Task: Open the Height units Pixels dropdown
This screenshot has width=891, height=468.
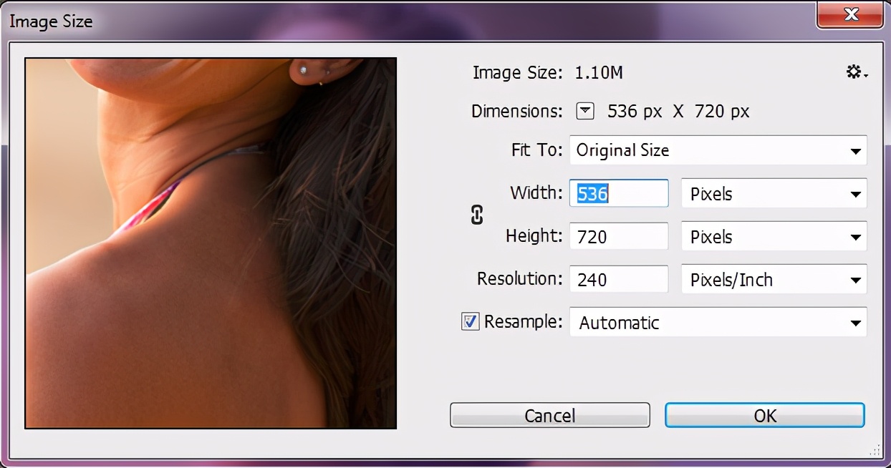Action: click(774, 236)
